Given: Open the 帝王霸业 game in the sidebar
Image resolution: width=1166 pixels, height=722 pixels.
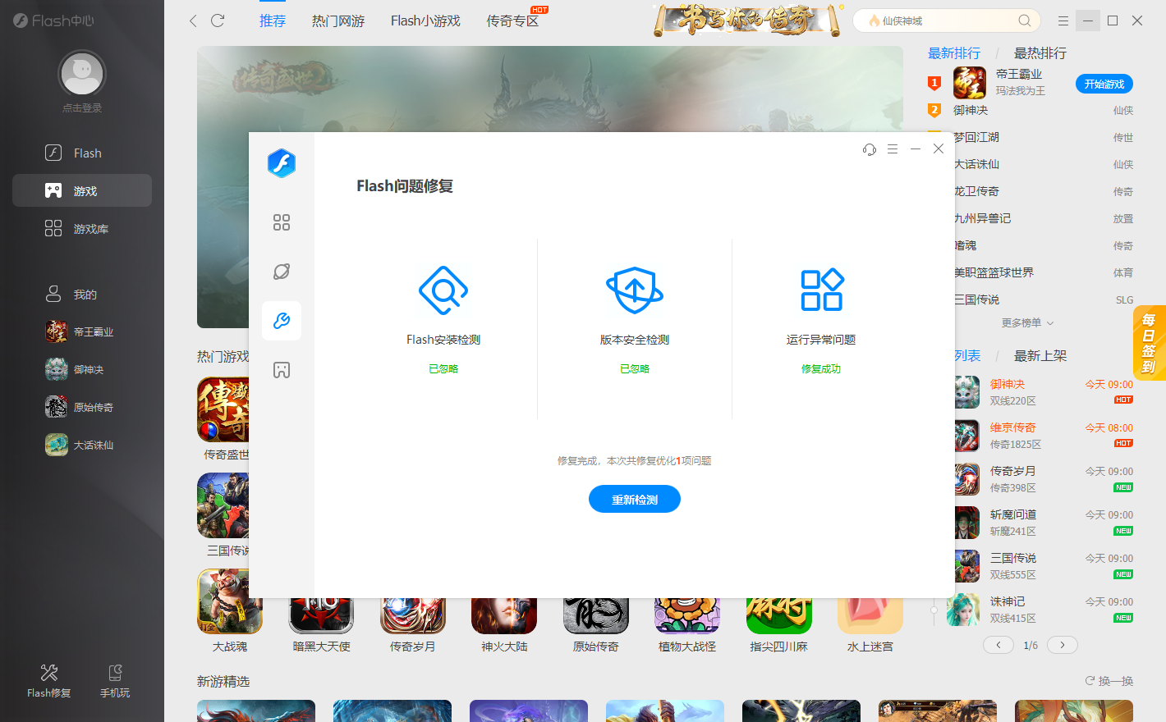Looking at the screenshot, I should 80,332.
